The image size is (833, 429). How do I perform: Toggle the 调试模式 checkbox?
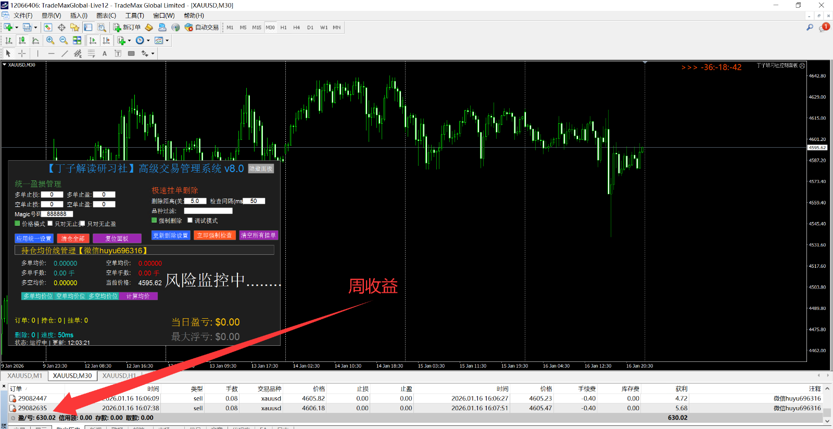tap(190, 220)
